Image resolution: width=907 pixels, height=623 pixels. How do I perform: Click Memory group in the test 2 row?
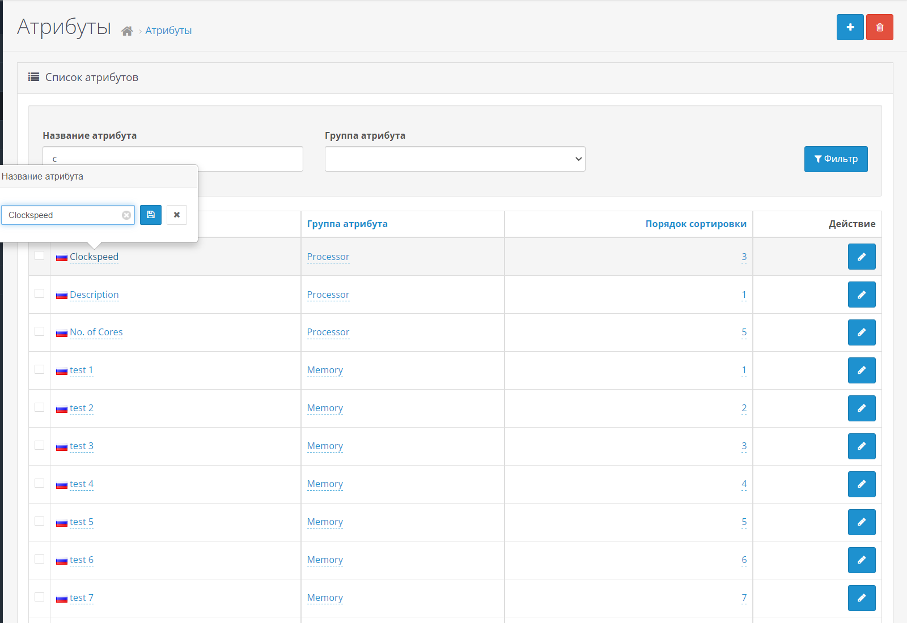click(x=325, y=408)
